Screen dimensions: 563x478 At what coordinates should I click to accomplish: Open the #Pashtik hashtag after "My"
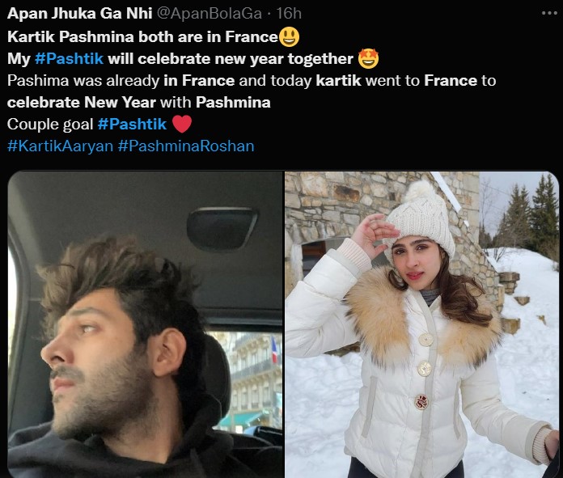[69, 58]
